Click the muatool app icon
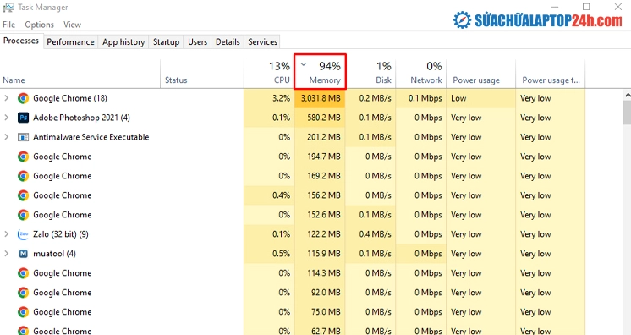The width and height of the screenshot is (631, 335). click(x=24, y=254)
